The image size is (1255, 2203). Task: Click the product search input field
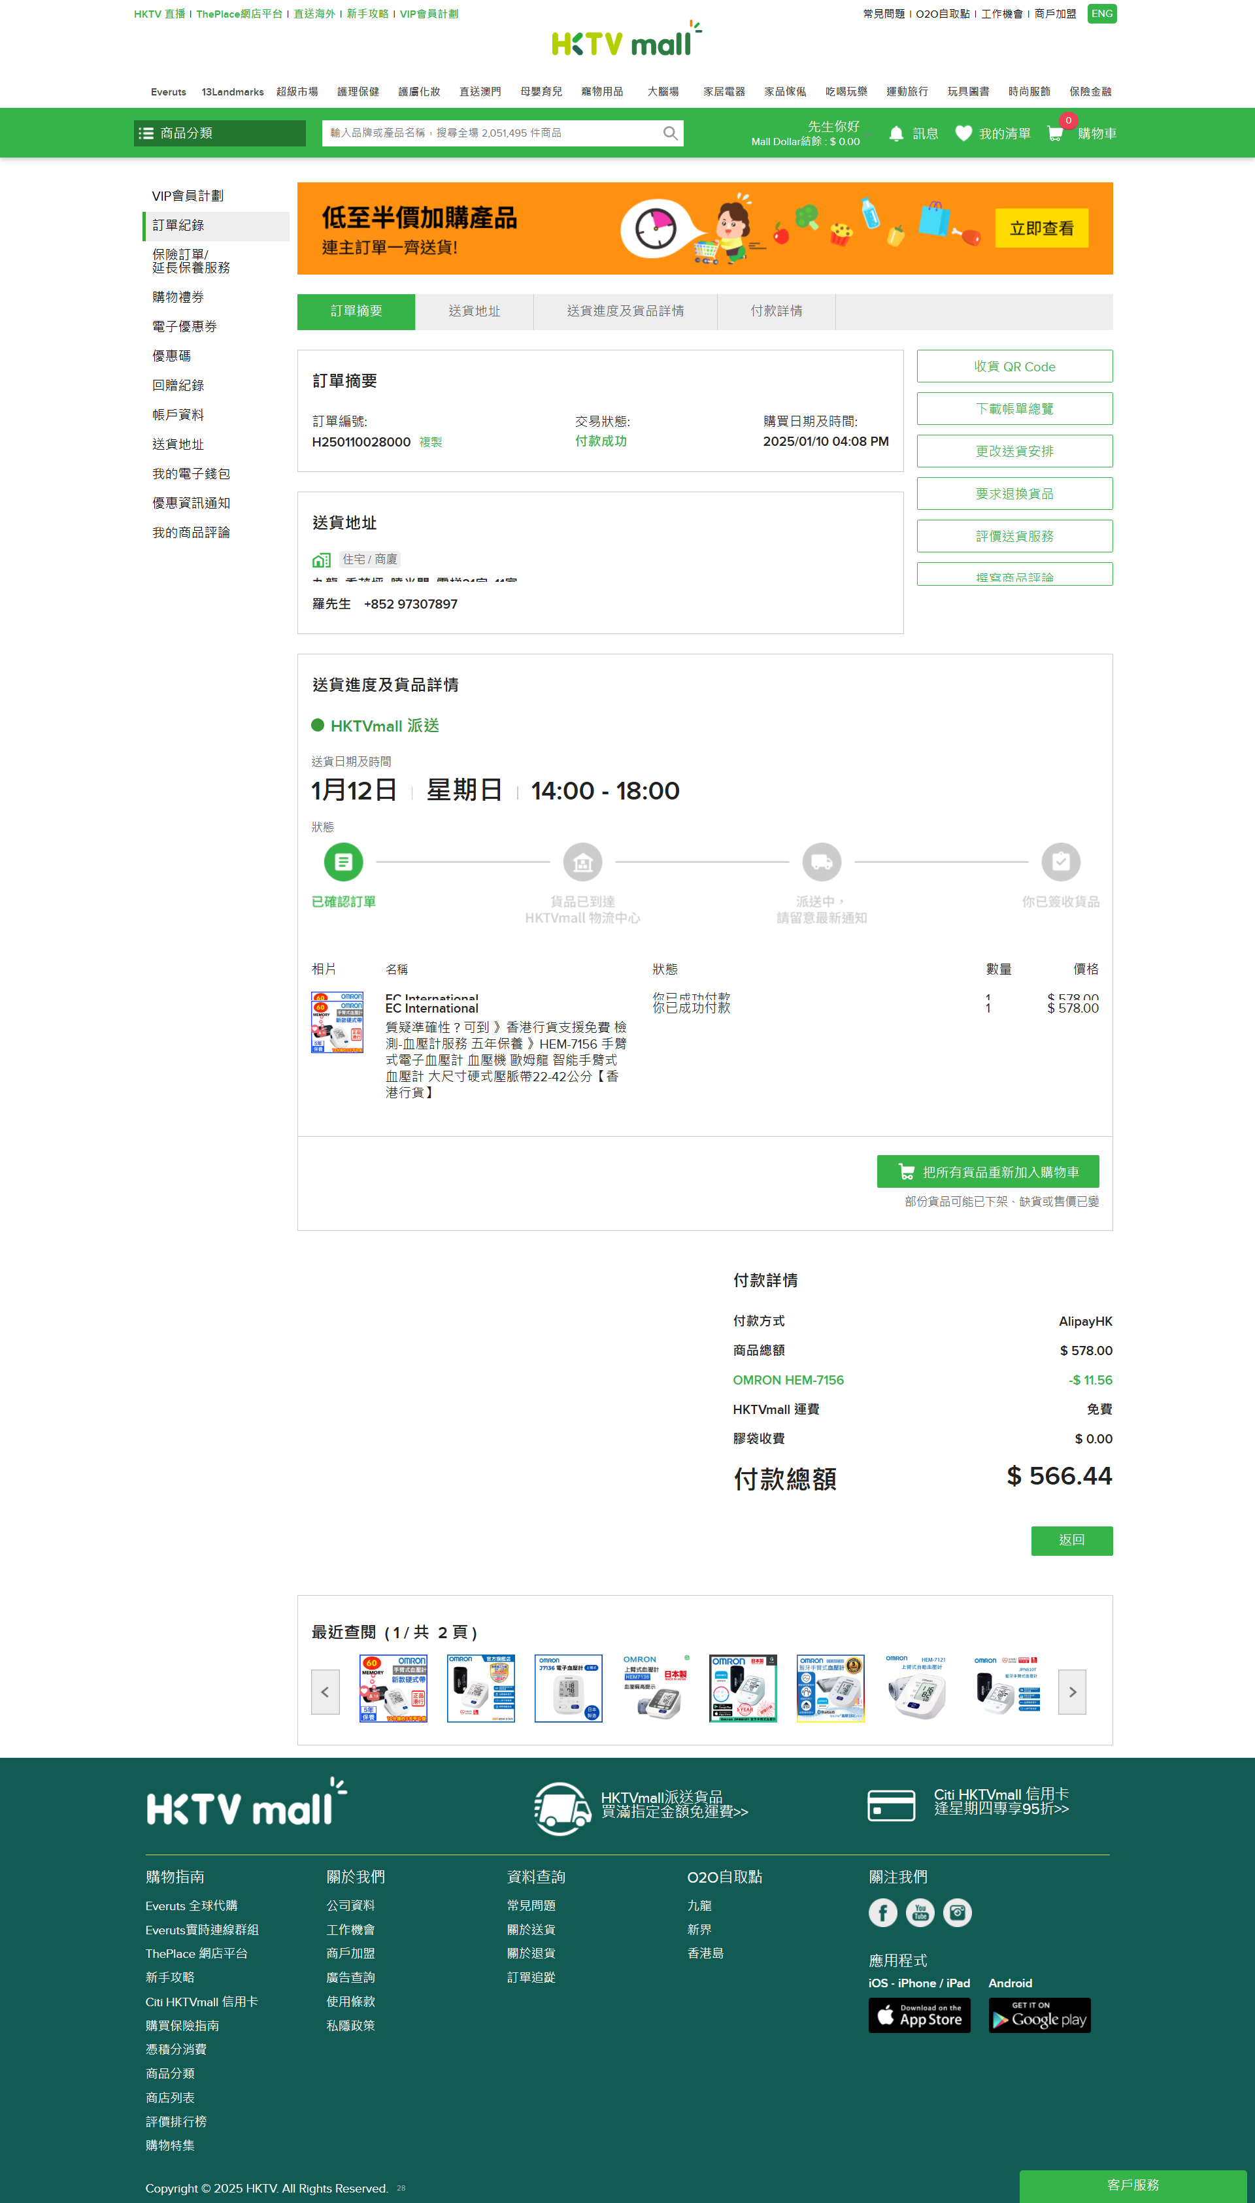tap(492, 133)
